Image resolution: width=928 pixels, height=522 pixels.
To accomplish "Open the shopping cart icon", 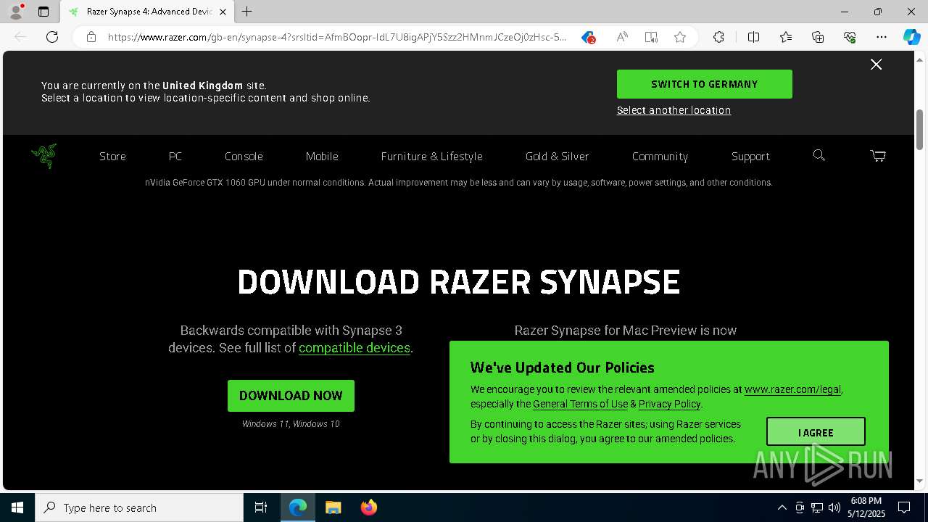I will pyautogui.click(x=878, y=156).
